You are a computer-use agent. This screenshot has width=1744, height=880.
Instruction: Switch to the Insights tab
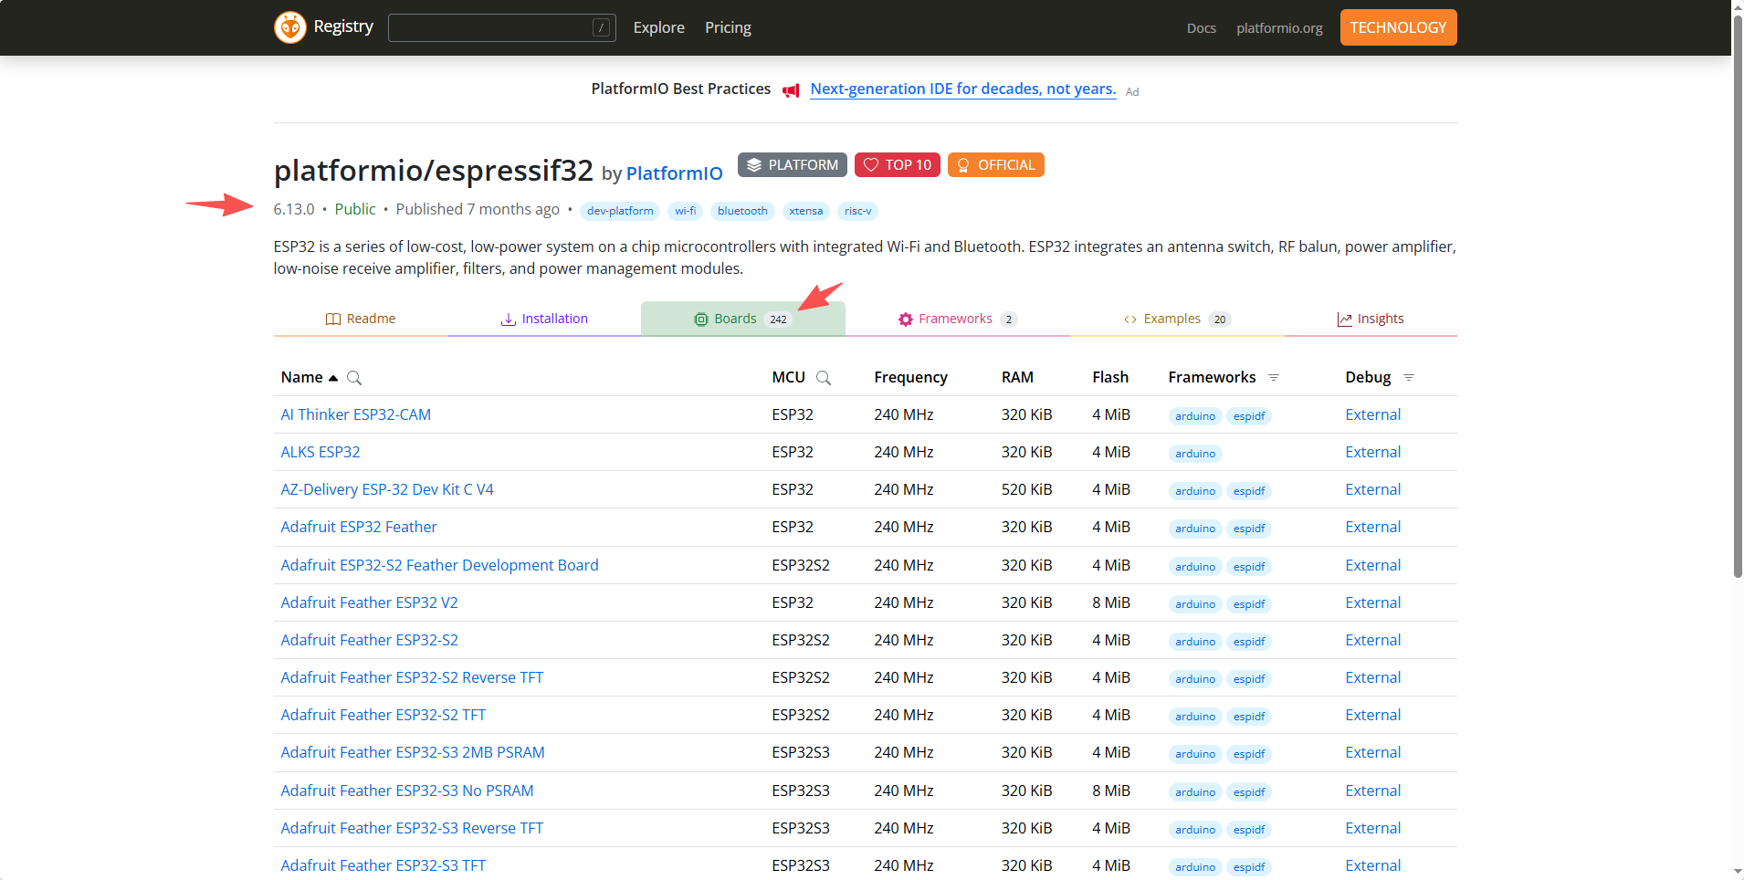[1371, 319]
